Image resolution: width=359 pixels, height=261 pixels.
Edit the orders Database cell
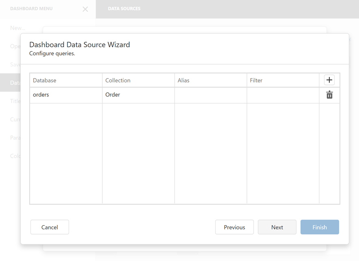66,95
